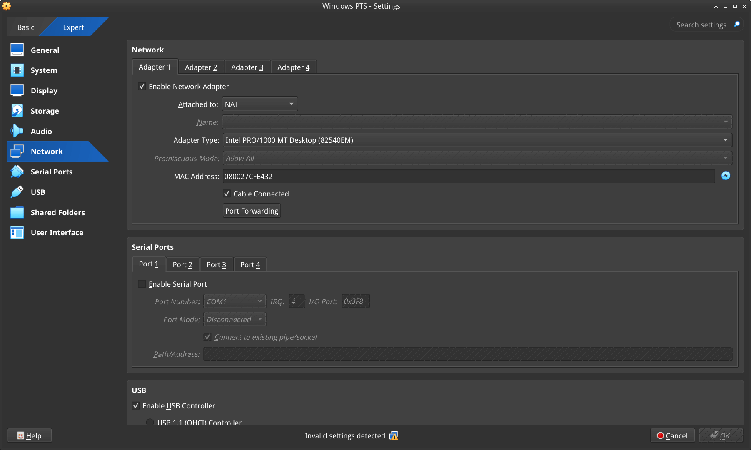Open the USB plug icon

[17, 192]
